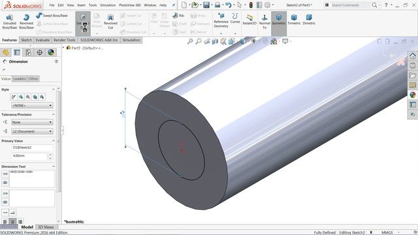Print the document

(x=217, y=5)
